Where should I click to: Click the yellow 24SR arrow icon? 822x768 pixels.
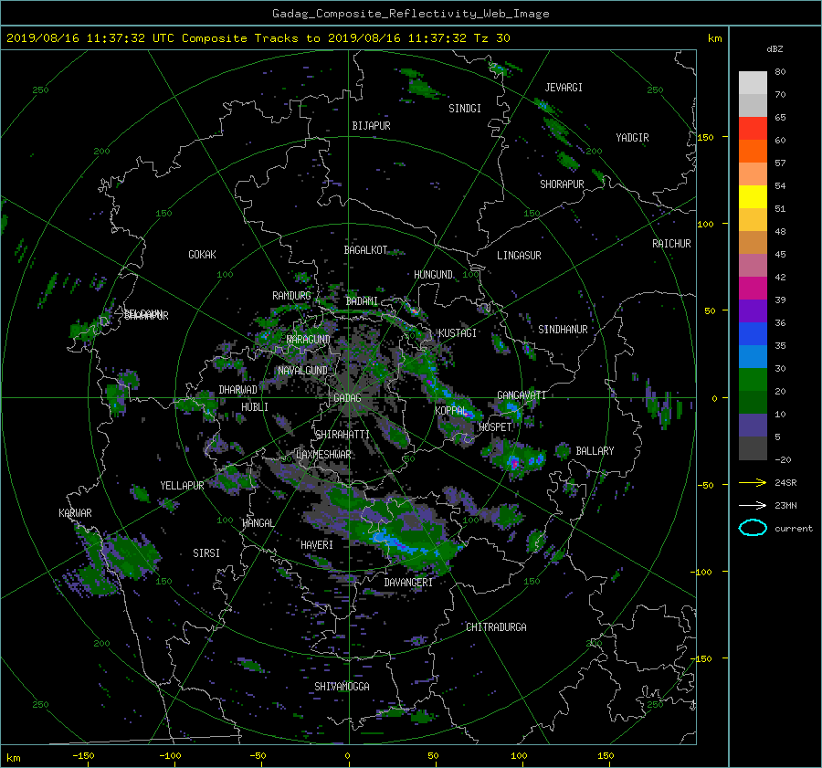point(753,482)
